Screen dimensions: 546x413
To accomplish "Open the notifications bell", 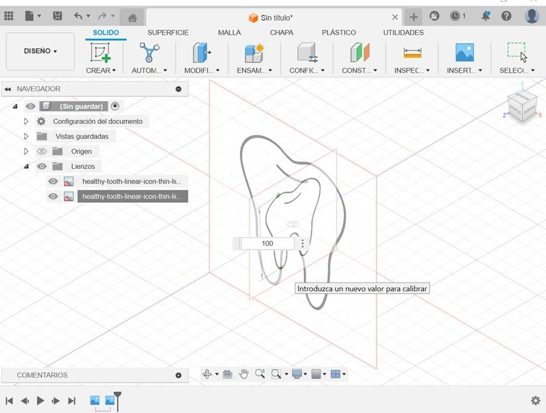I will pyautogui.click(x=486, y=16).
